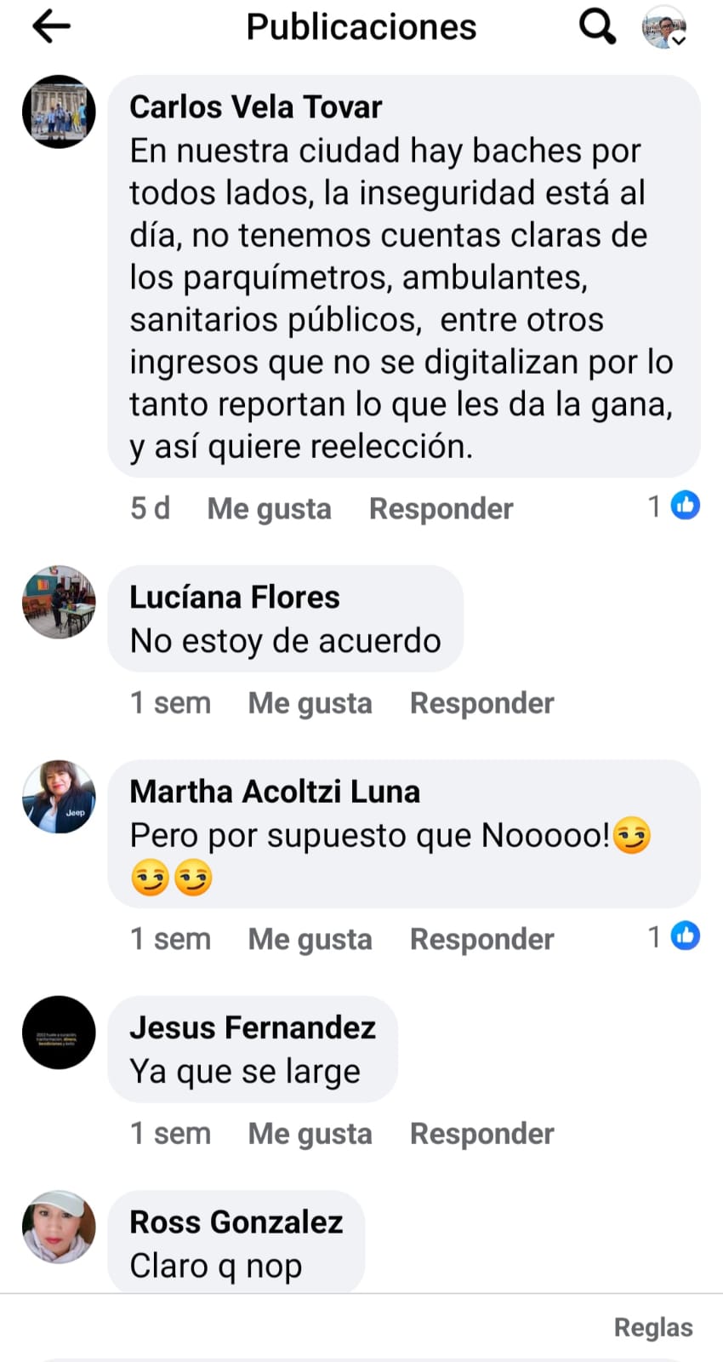Open Martha Acoltzi Luna's profile picture

(59, 797)
